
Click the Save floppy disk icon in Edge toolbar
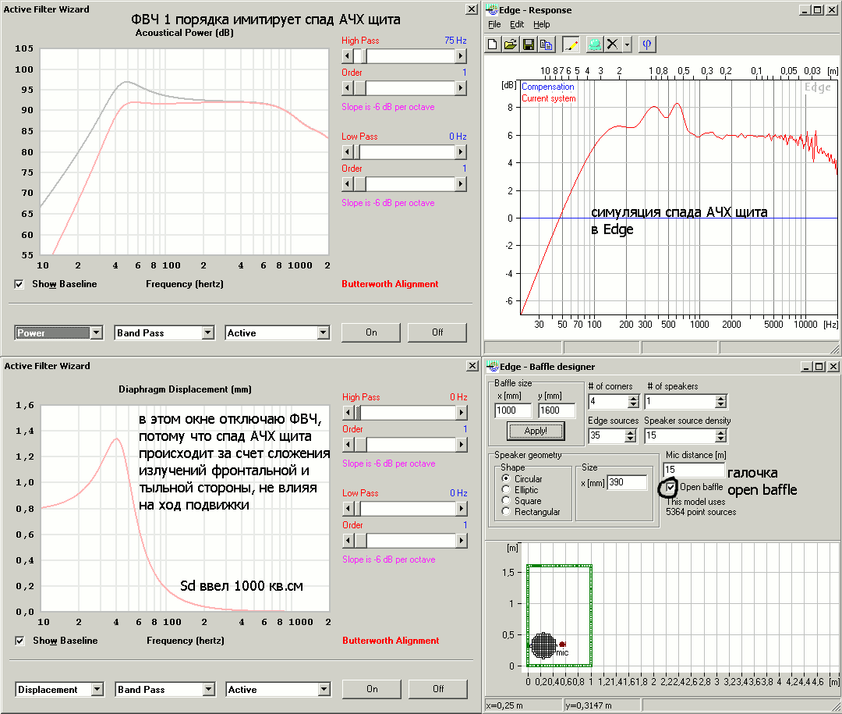(529, 44)
